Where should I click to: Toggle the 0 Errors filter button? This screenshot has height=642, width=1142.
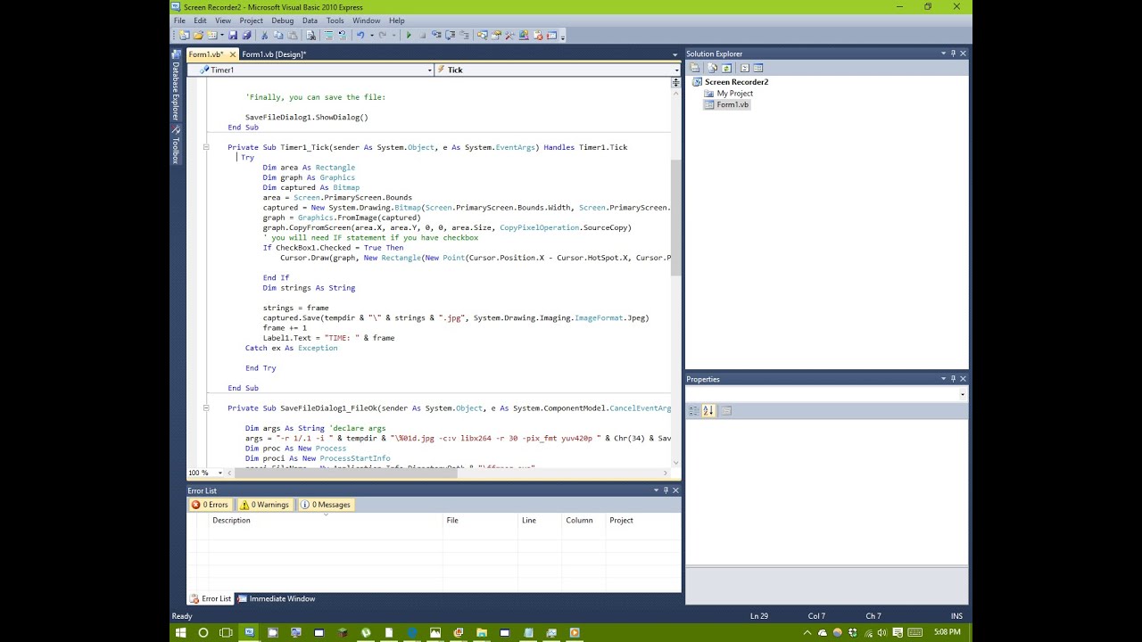tap(211, 505)
